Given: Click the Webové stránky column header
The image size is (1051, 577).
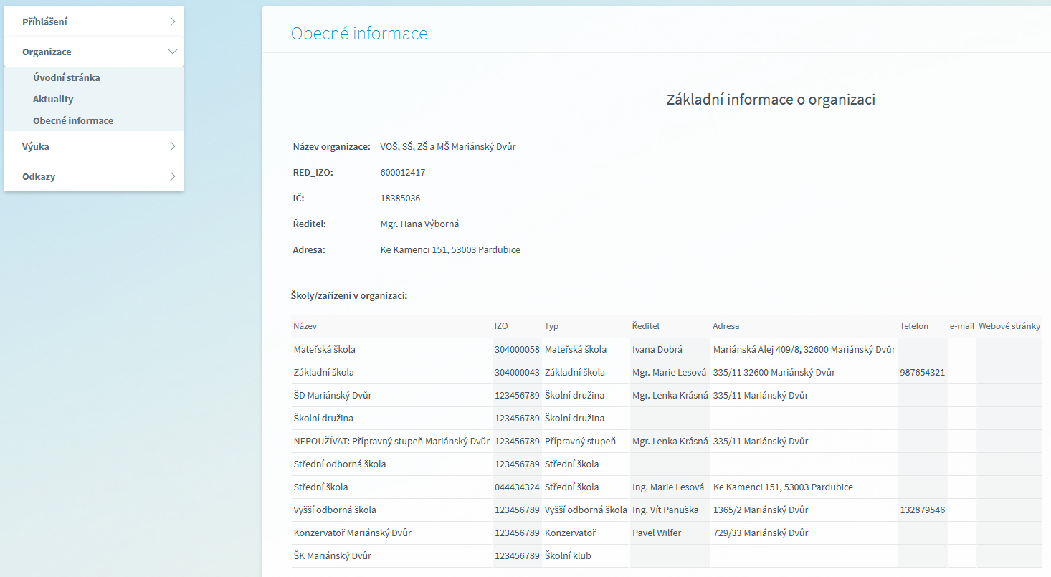Looking at the screenshot, I should point(1009,326).
